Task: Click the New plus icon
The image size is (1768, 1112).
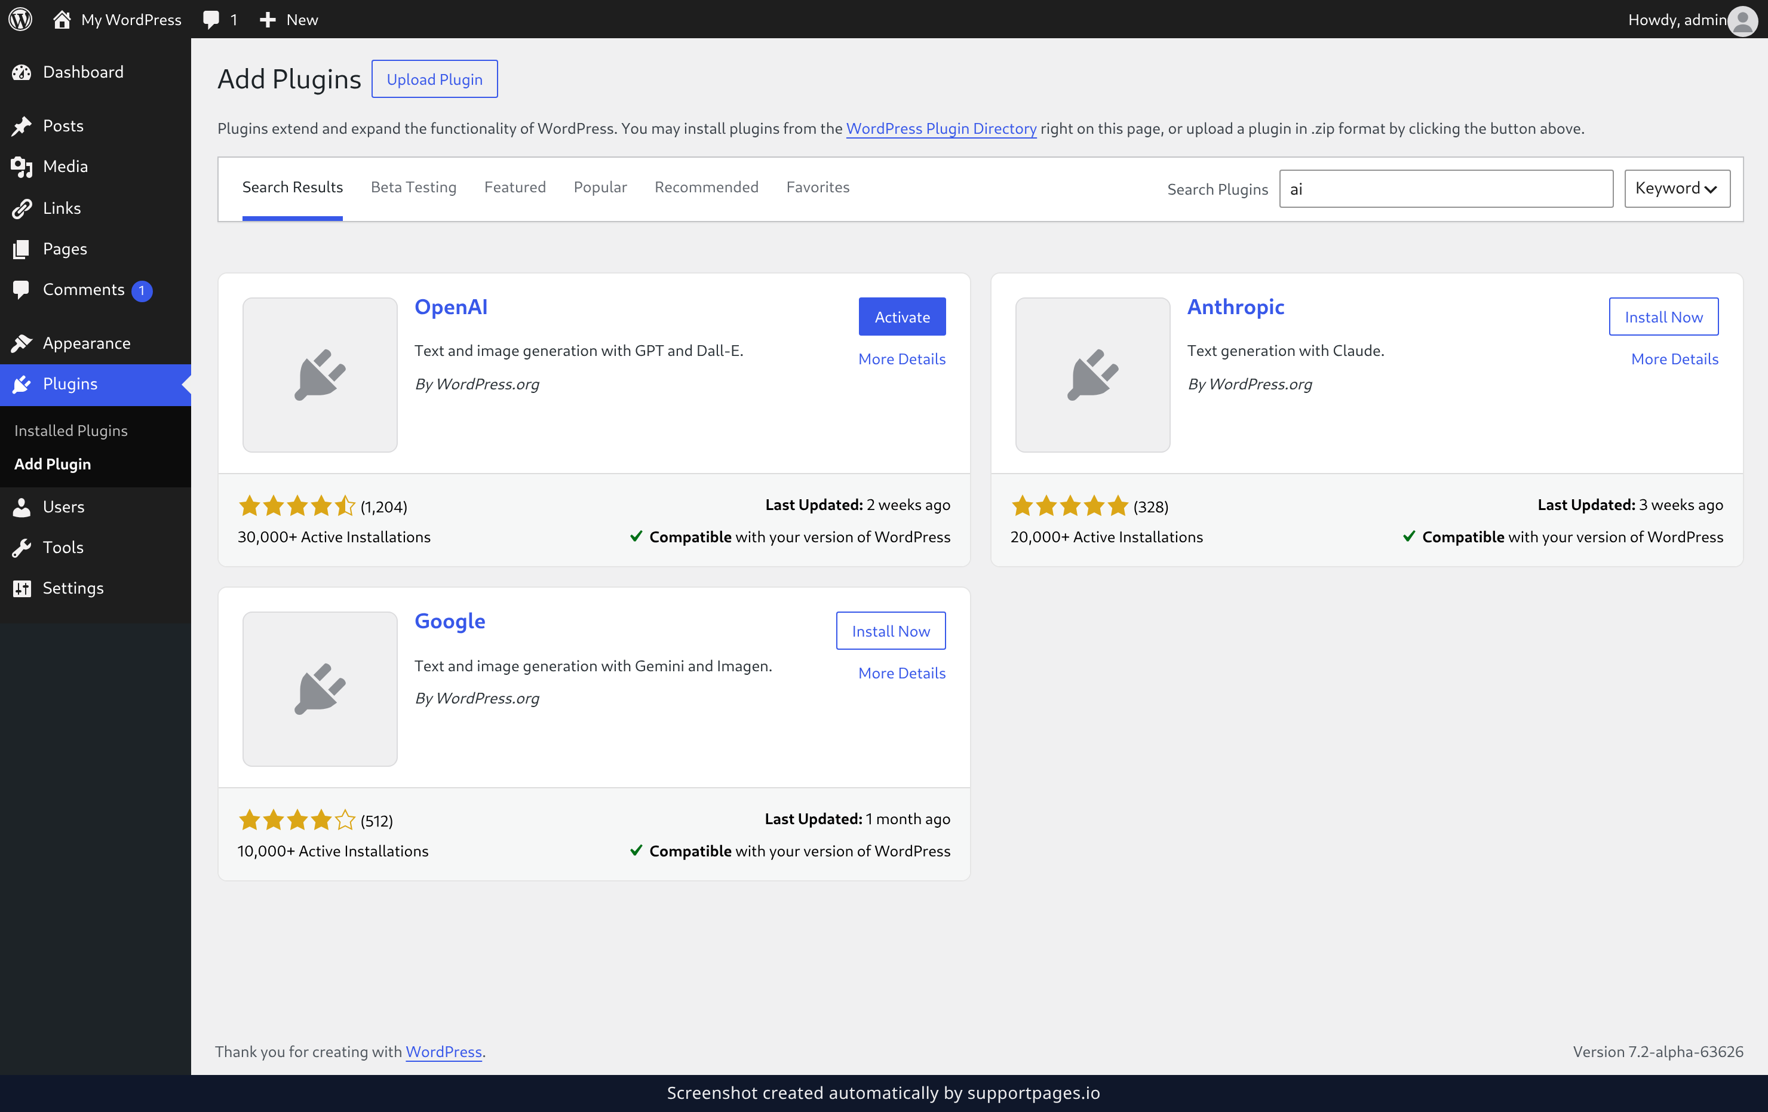Action: pos(268,20)
